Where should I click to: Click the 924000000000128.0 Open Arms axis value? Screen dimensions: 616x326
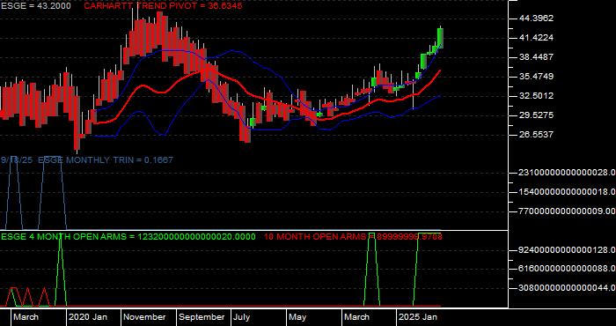pyautogui.click(x=568, y=250)
